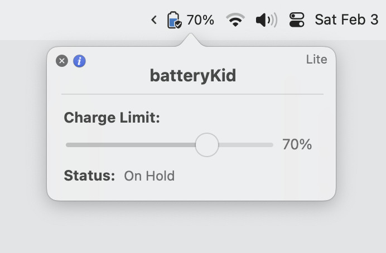
Task: Click the Status label
Action: pos(89,176)
